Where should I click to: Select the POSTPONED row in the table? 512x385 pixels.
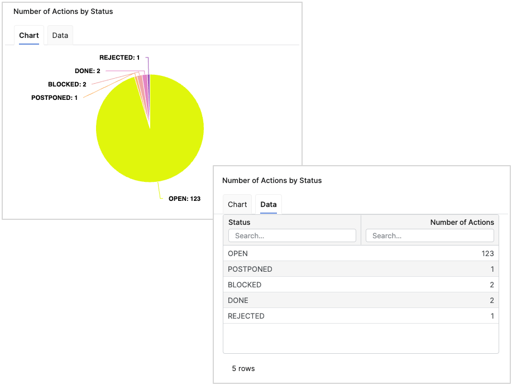[x=361, y=269]
